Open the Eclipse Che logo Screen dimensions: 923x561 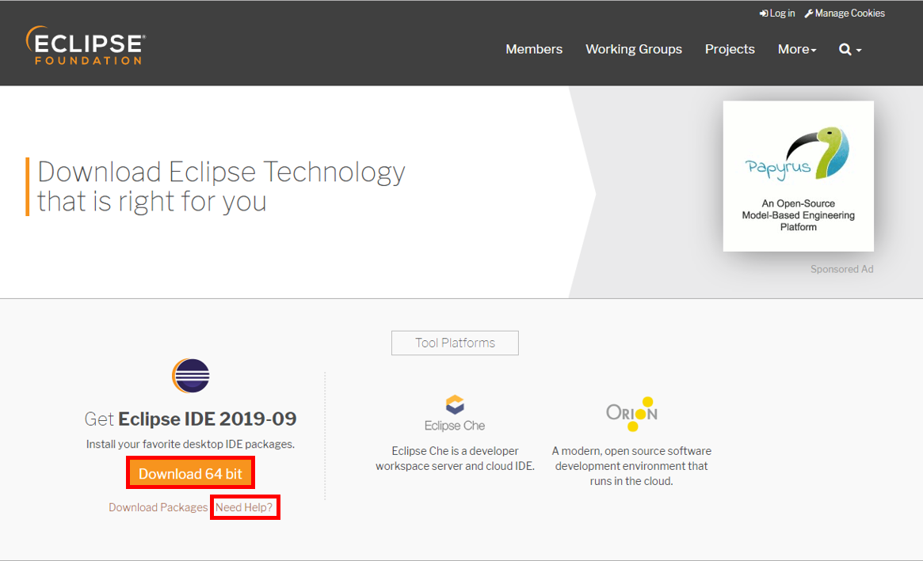[455, 413]
